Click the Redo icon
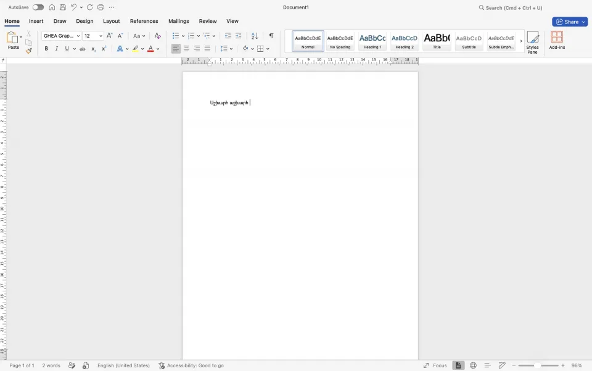The width and height of the screenshot is (592, 371). pos(89,7)
